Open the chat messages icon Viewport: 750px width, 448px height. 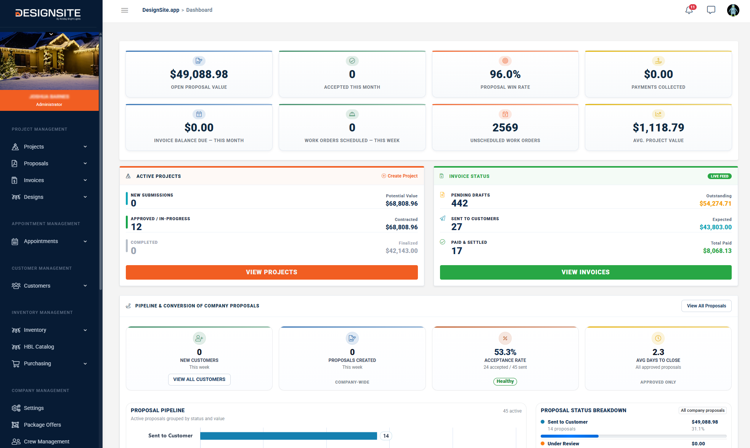[711, 10]
